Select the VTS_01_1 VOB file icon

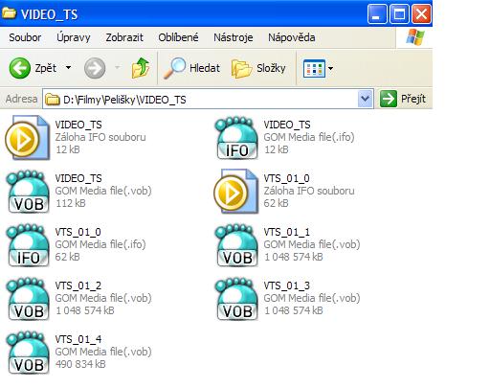(236, 245)
